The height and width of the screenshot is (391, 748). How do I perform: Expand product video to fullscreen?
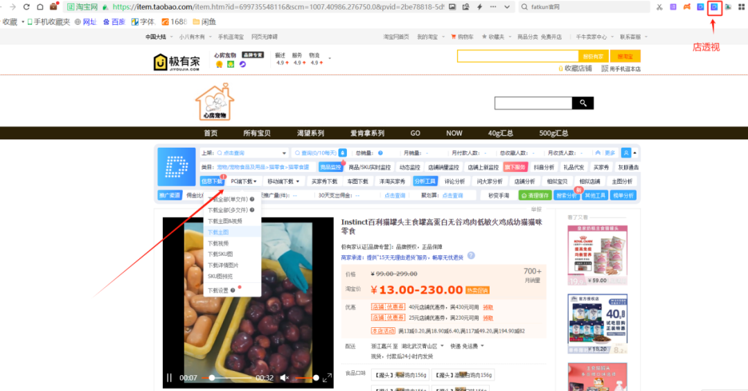(x=327, y=378)
